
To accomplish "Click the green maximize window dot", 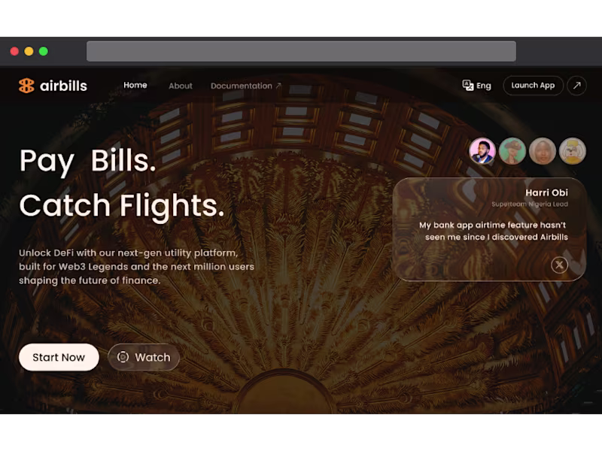I will (44, 51).
